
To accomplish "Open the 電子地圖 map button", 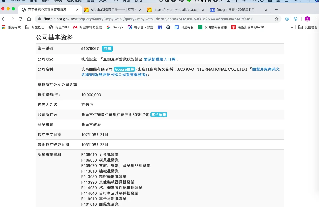I will (159, 115).
